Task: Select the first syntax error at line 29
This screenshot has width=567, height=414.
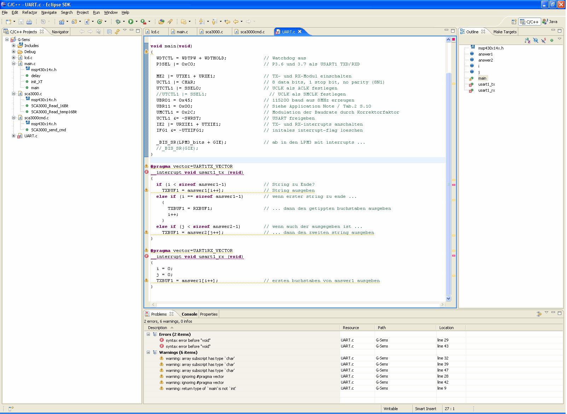Action: [x=188, y=340]
